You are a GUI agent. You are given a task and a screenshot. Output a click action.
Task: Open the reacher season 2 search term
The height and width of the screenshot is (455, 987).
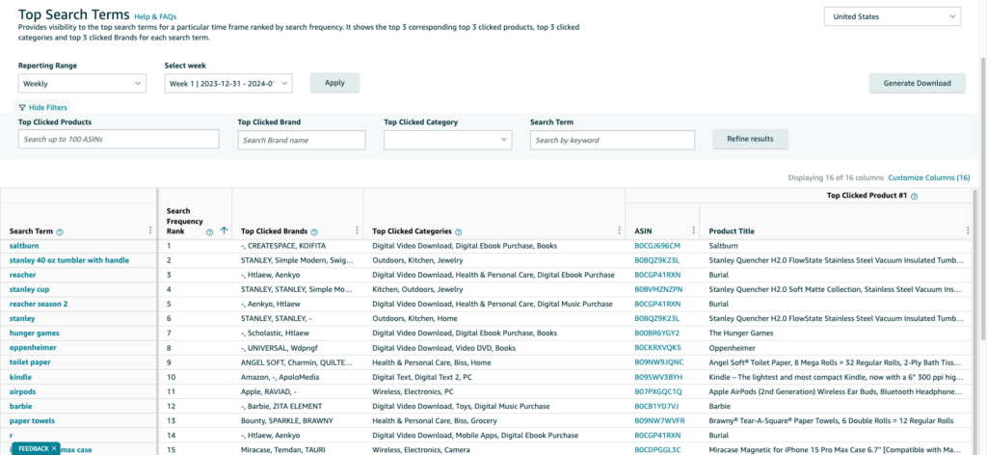pyautogui.click(x=39, y=304)
